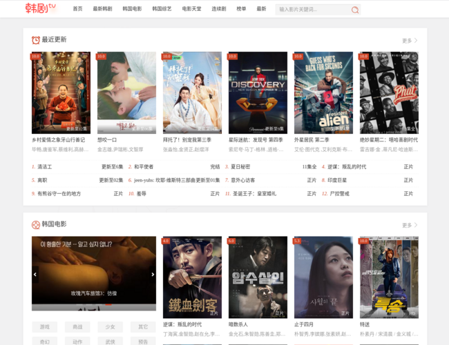
Task: Open list item jeen-yuhs: 坎耶·维斯特三部曲
Action: 164,180
